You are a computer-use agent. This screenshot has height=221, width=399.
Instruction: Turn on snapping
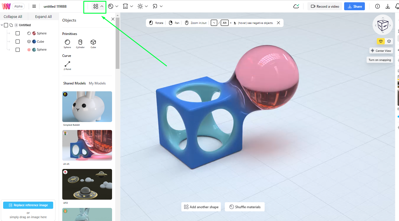[380, 60]
